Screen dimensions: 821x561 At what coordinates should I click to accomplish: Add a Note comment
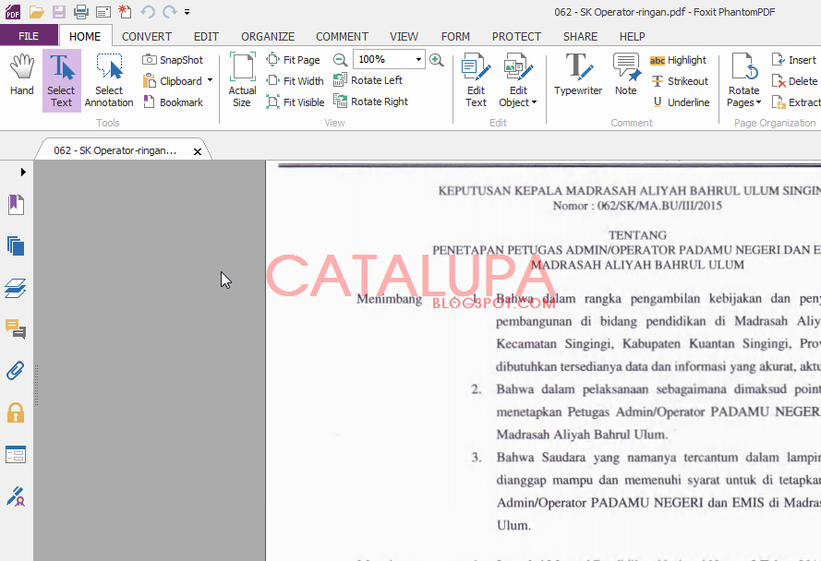[626, 75]
